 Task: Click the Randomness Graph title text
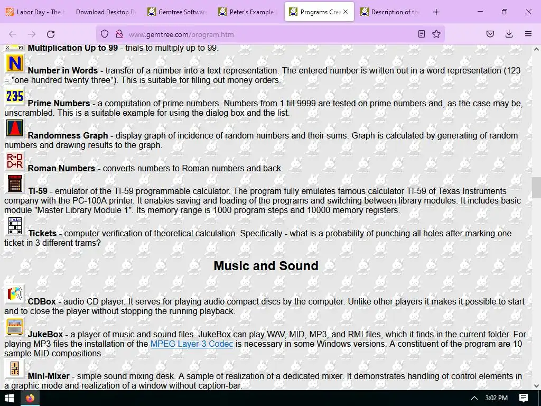[68, 136]
